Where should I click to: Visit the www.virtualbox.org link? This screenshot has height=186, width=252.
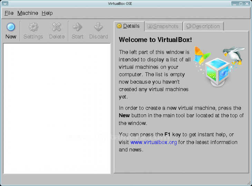point(154,142)
